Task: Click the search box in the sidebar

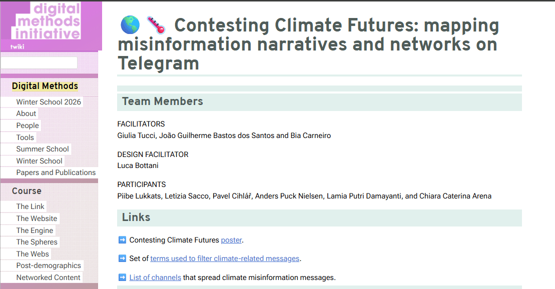Action: [x=39, y=62]
